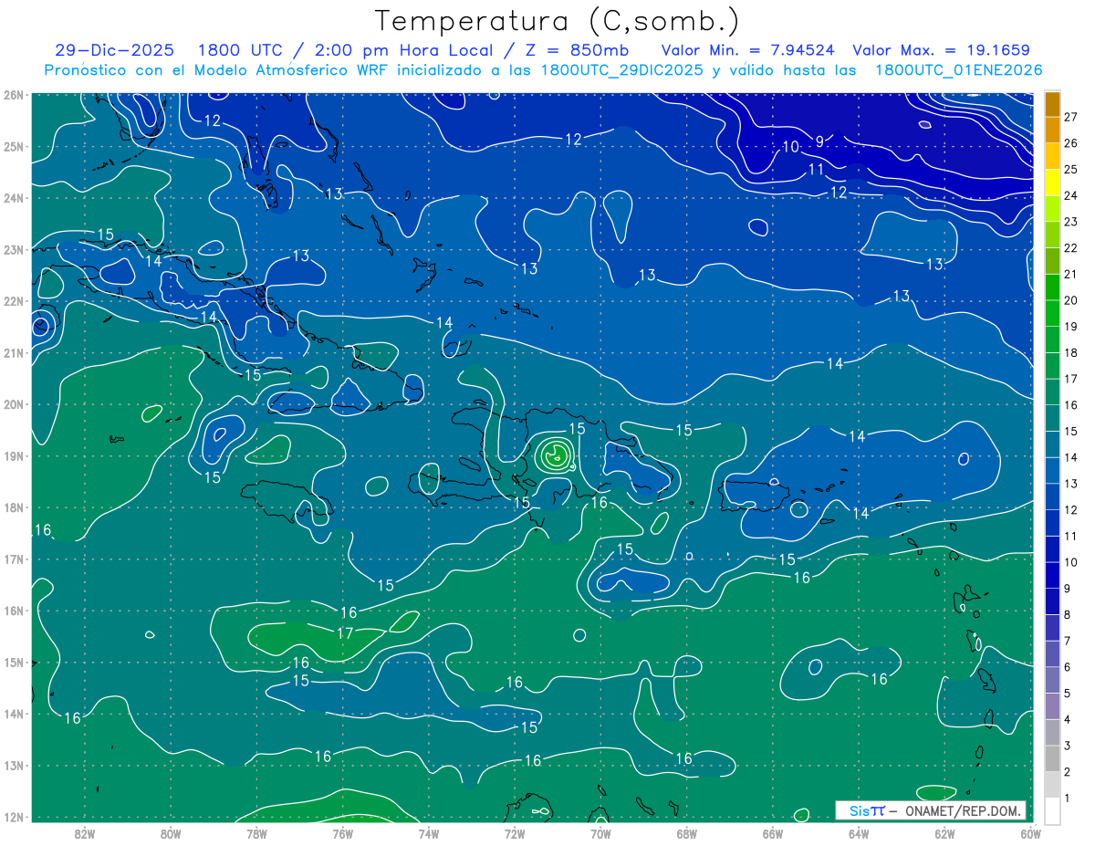Click the white bottom segment of color bar
The width and height of the screenshot is (1095, 846).
tap(1053, 810)
